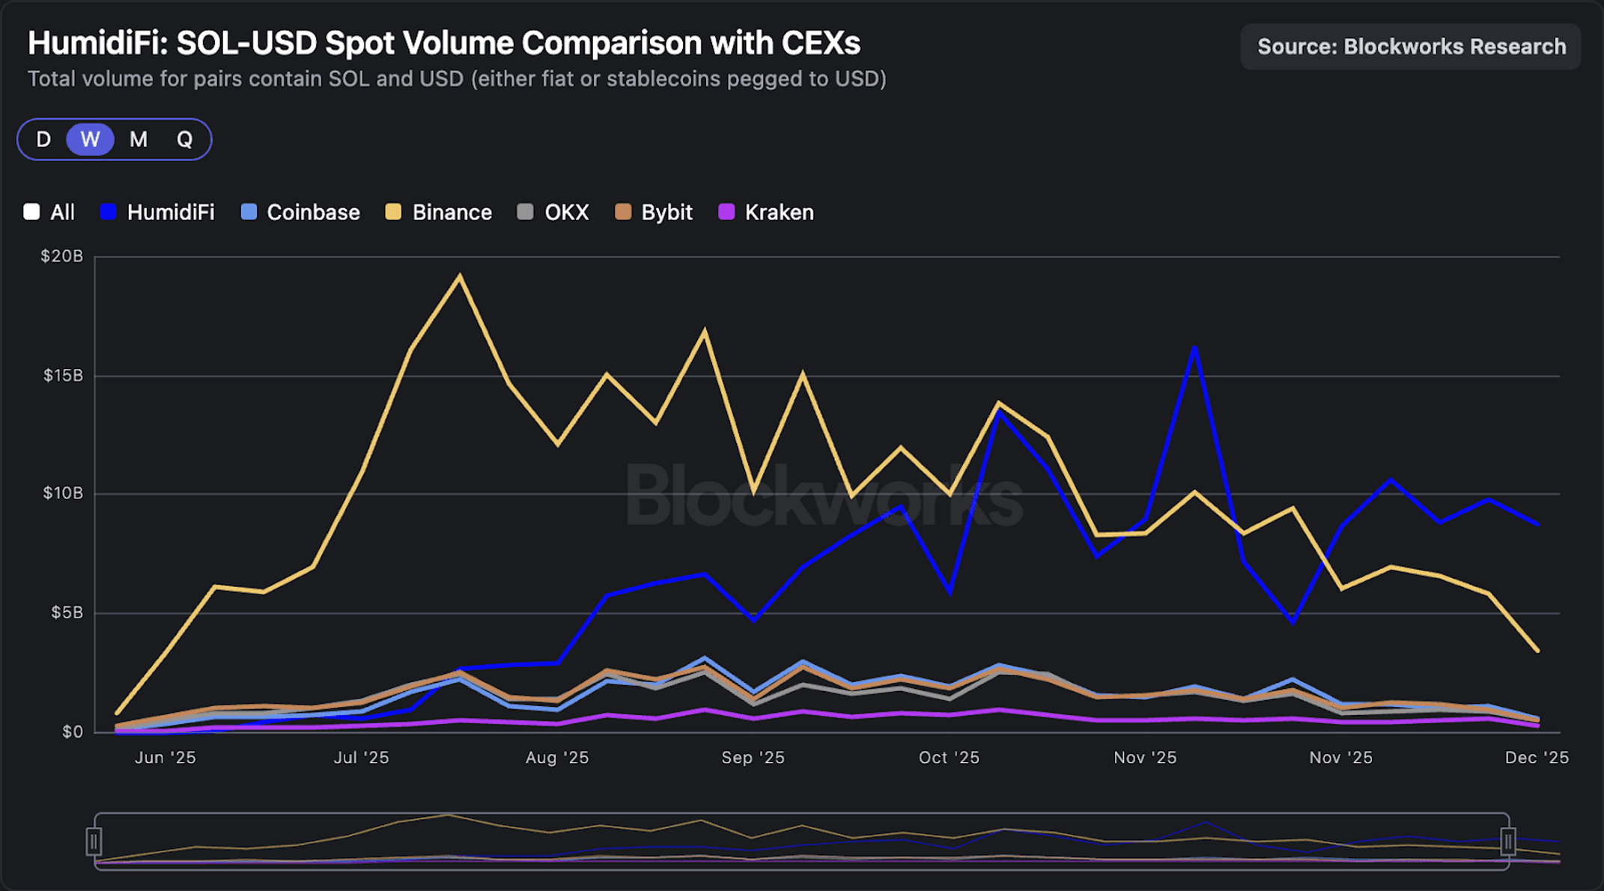This screenshot has width=1604, height=891.
Task: Click the Binance peak near $19B
Action: [459, 276]
